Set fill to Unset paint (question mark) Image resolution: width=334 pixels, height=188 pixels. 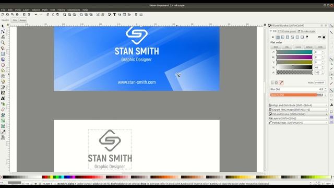coord(307,37)
